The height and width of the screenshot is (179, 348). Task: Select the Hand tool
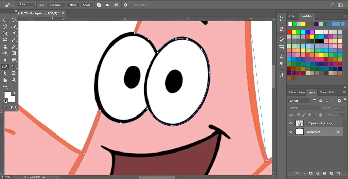point(5,80)
